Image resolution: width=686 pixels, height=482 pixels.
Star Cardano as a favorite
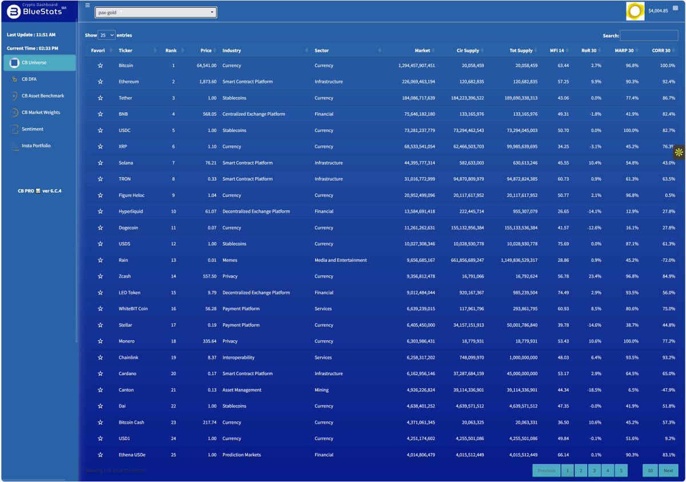tap(101, 373)
